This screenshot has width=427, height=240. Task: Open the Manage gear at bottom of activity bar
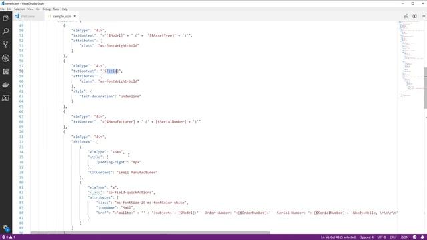click(5, 228)
